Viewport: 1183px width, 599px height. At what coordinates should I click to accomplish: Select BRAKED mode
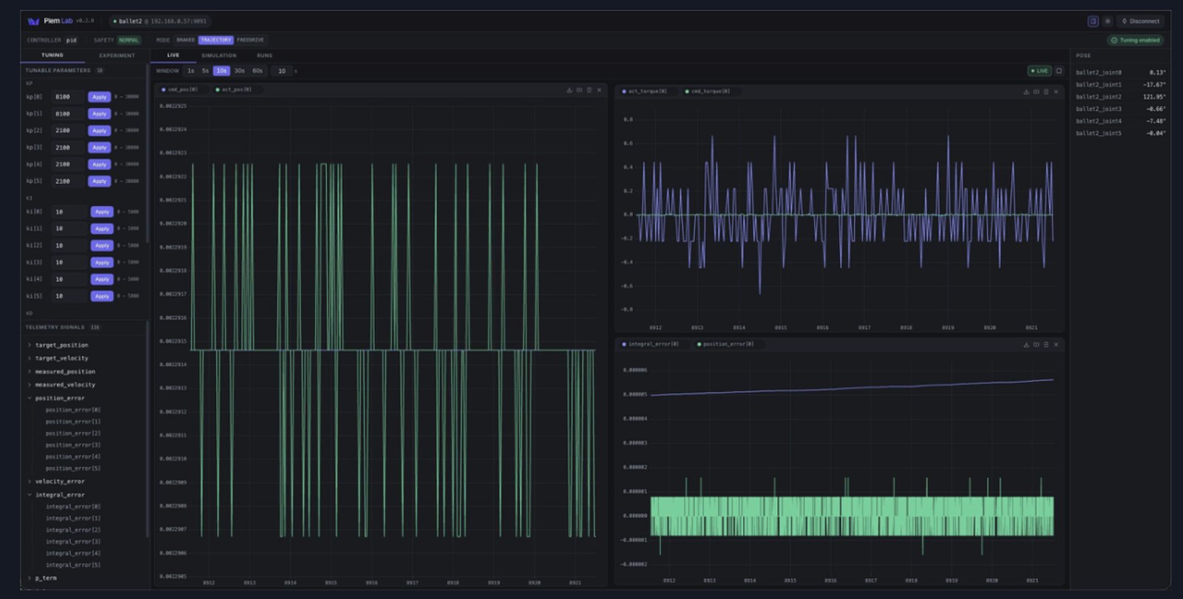[x=186, y=40]
